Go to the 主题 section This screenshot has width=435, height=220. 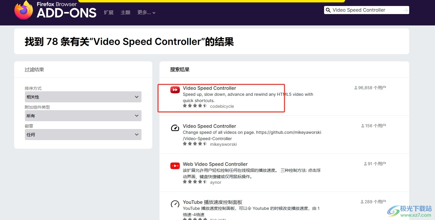pyautogui.click(x=125, y=13)
